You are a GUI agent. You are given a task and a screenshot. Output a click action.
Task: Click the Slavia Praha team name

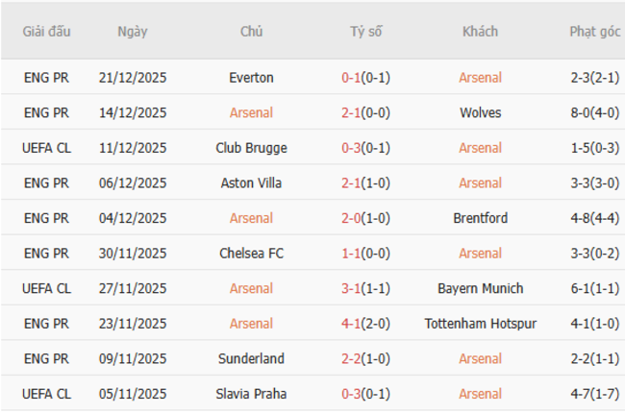click(x=252, y=394)
